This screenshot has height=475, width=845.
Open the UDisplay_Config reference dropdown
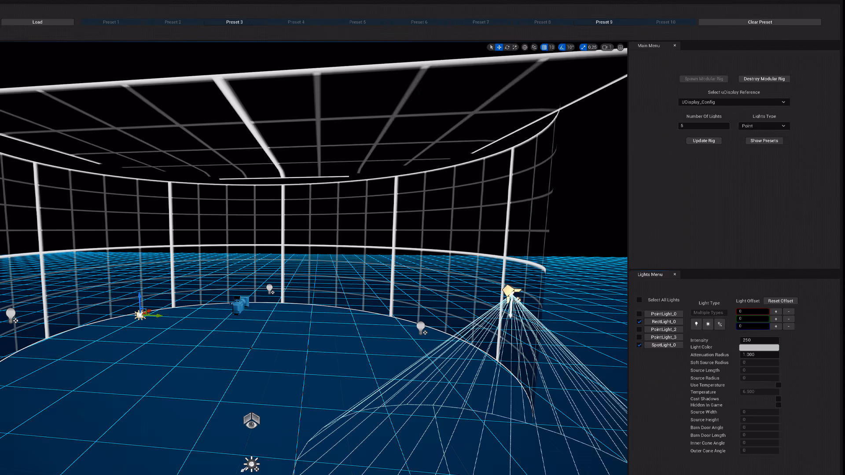734,102
